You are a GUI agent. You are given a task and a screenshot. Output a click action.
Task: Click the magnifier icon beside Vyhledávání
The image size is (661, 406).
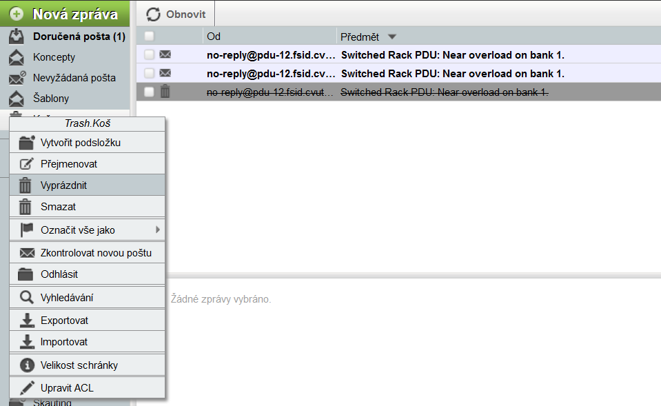click(x=27, y=297)
